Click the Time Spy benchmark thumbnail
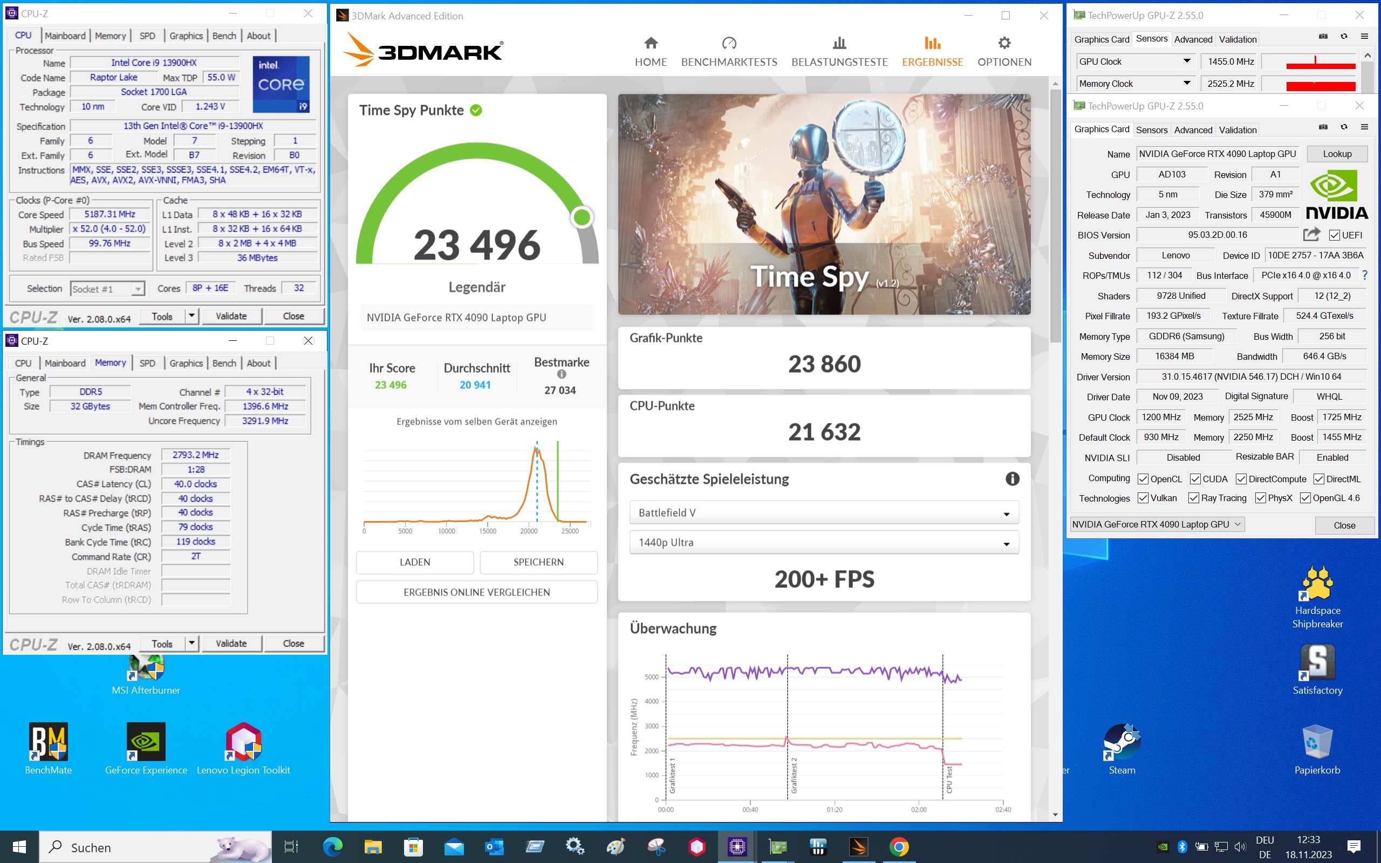This screenshot has height=863, width=1381. coord(824,204)
